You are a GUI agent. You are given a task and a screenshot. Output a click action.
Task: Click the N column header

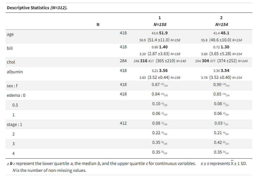[x=98, y=25]
